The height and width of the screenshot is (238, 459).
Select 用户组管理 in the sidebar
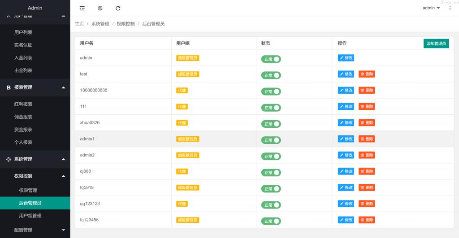30,216
